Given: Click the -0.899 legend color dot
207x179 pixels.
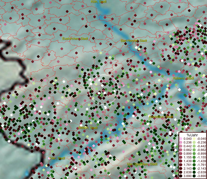Looking at the screenshot, I should (194, 154).
